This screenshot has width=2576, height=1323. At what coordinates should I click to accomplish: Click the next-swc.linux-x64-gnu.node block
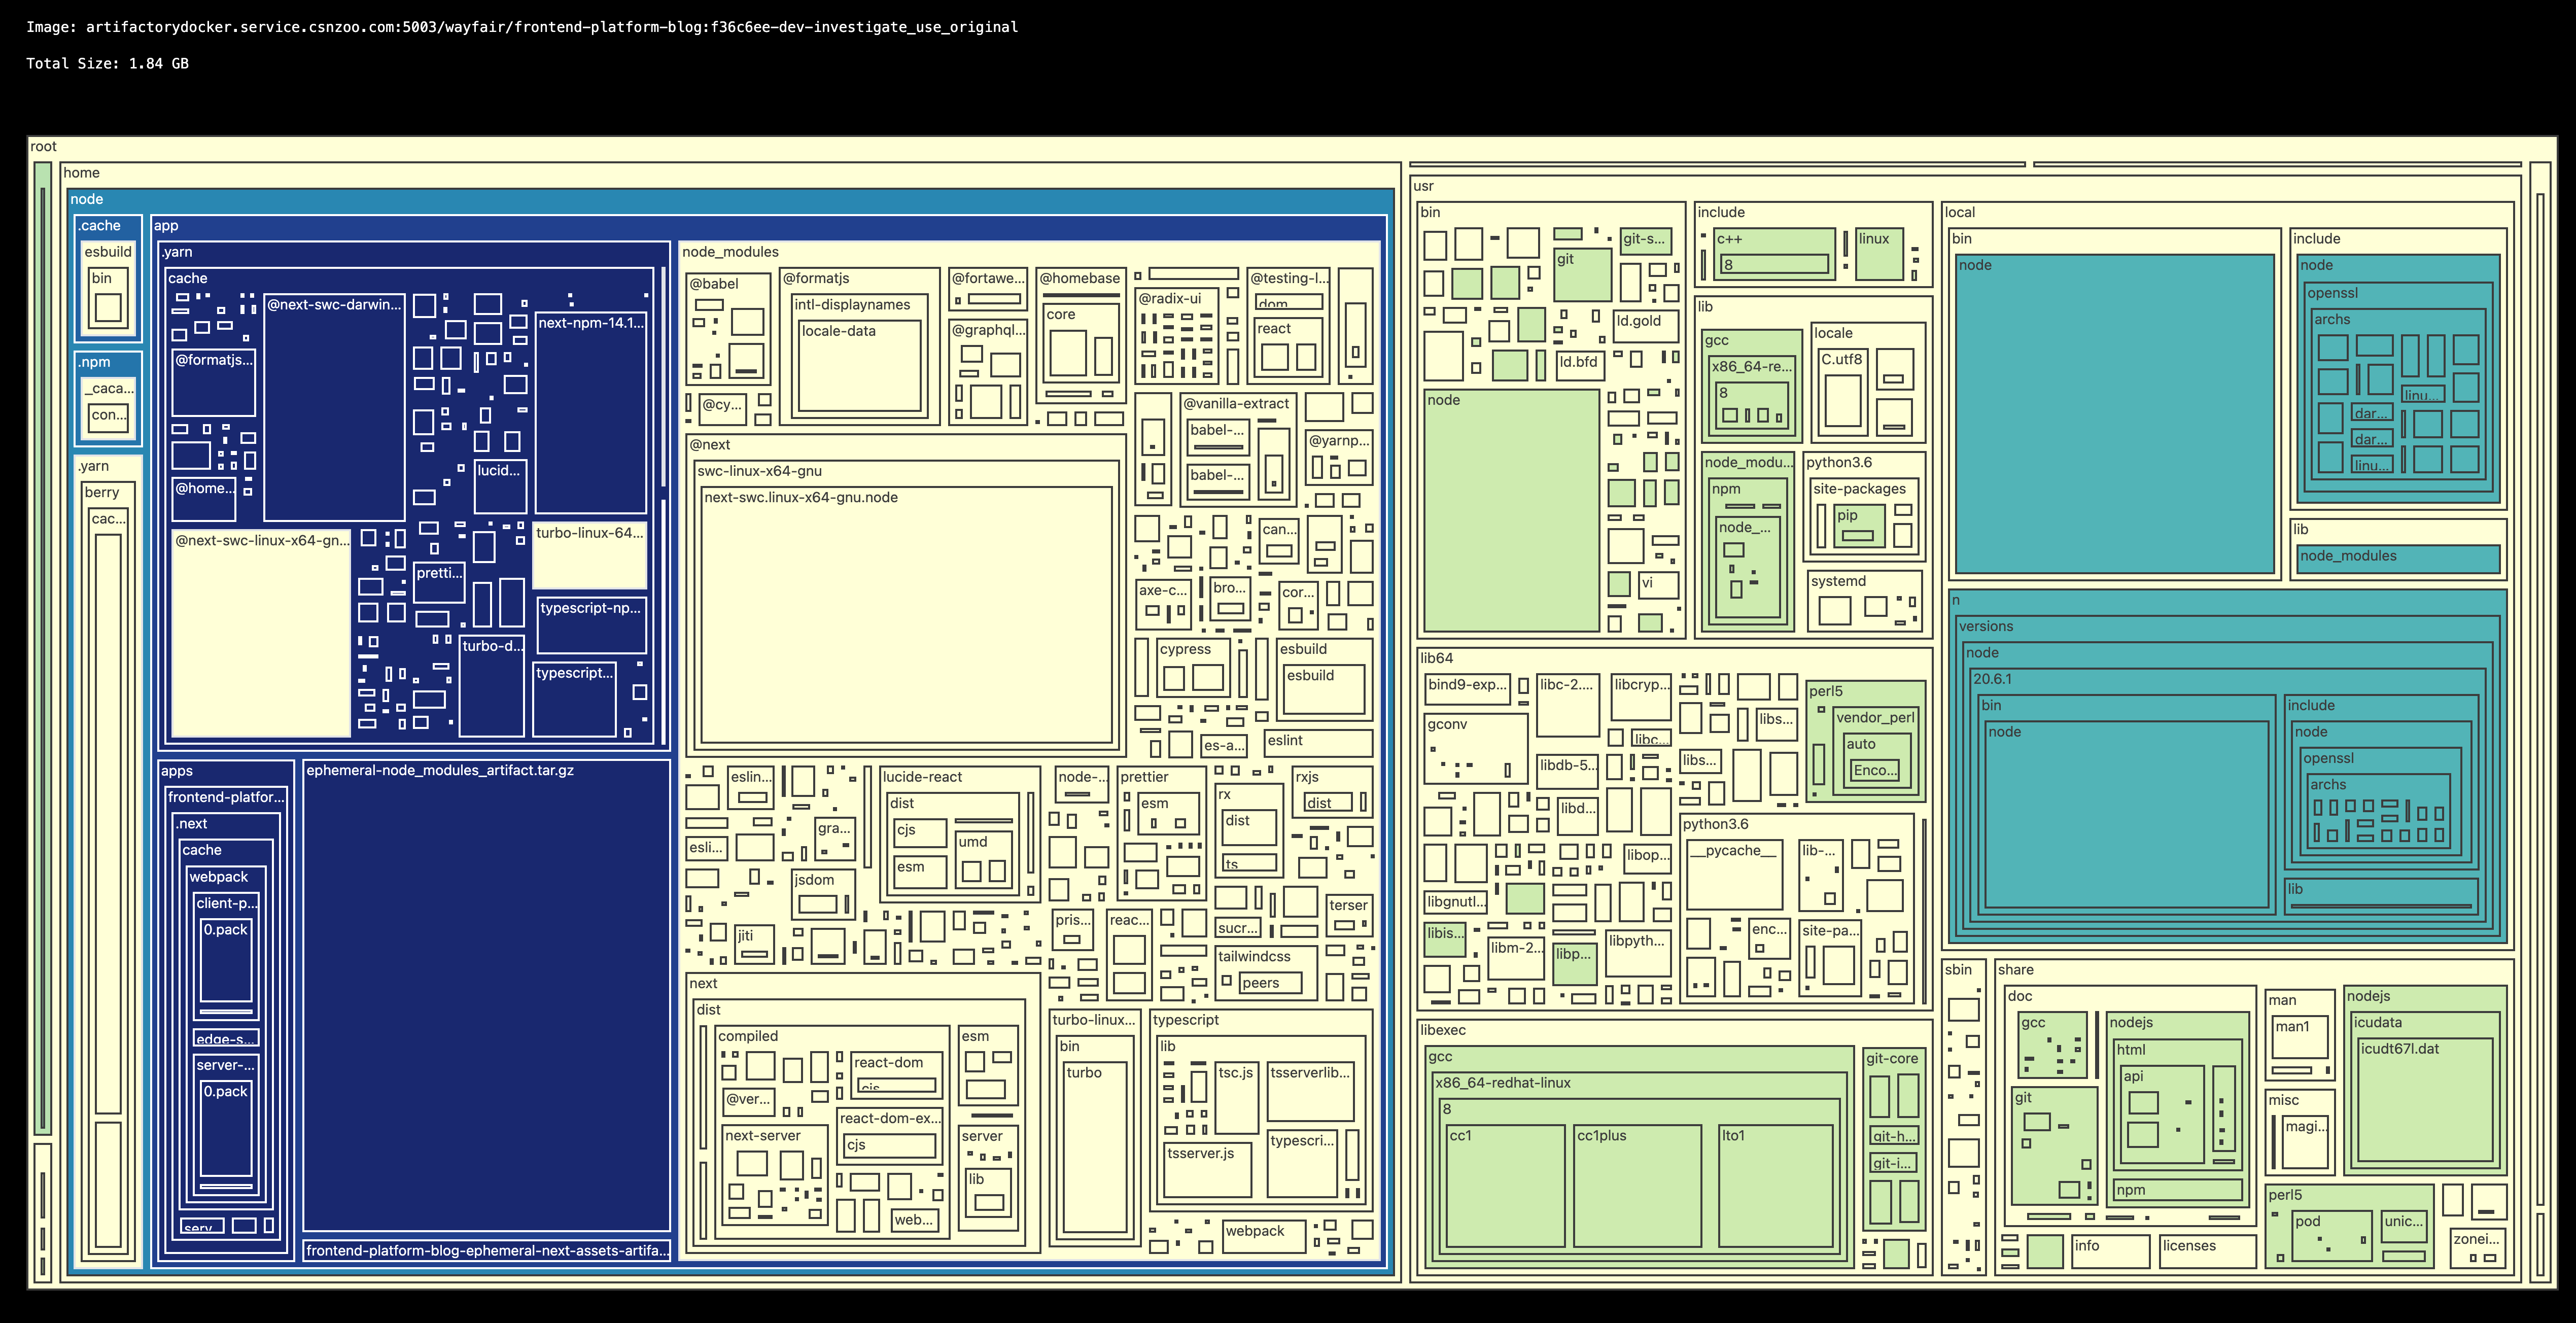[907, 614]
